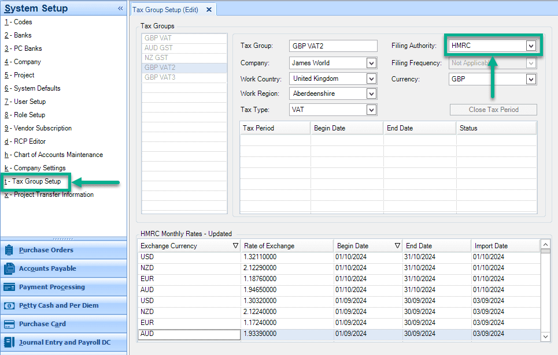Image resolution: width=558 pixels, height=355 pixels.
Task: Click the 1.30320000 USD rate cell
Action: point(287,301)
